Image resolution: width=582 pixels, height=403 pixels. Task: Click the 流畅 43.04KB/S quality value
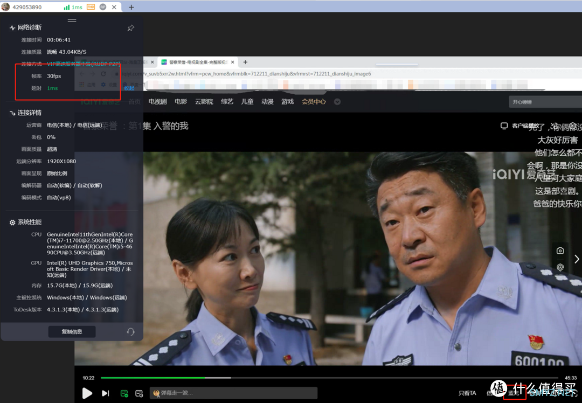[x=66, y=52]
